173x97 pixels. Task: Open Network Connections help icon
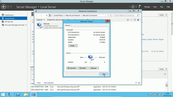tap(138, 20)
